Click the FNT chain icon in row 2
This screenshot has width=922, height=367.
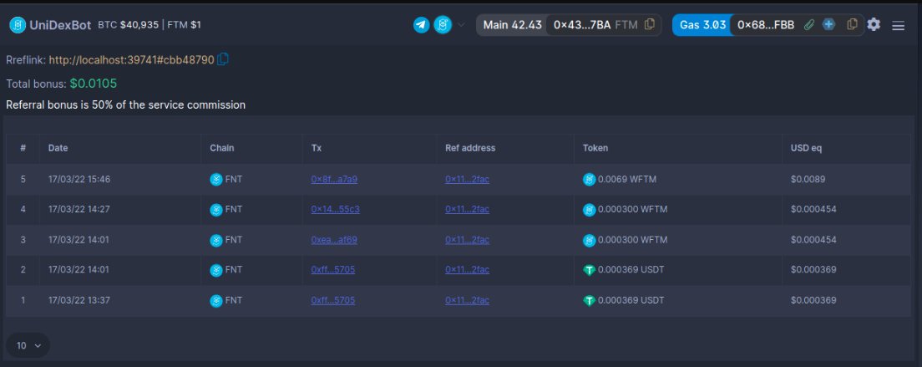(x=216, y=271)
